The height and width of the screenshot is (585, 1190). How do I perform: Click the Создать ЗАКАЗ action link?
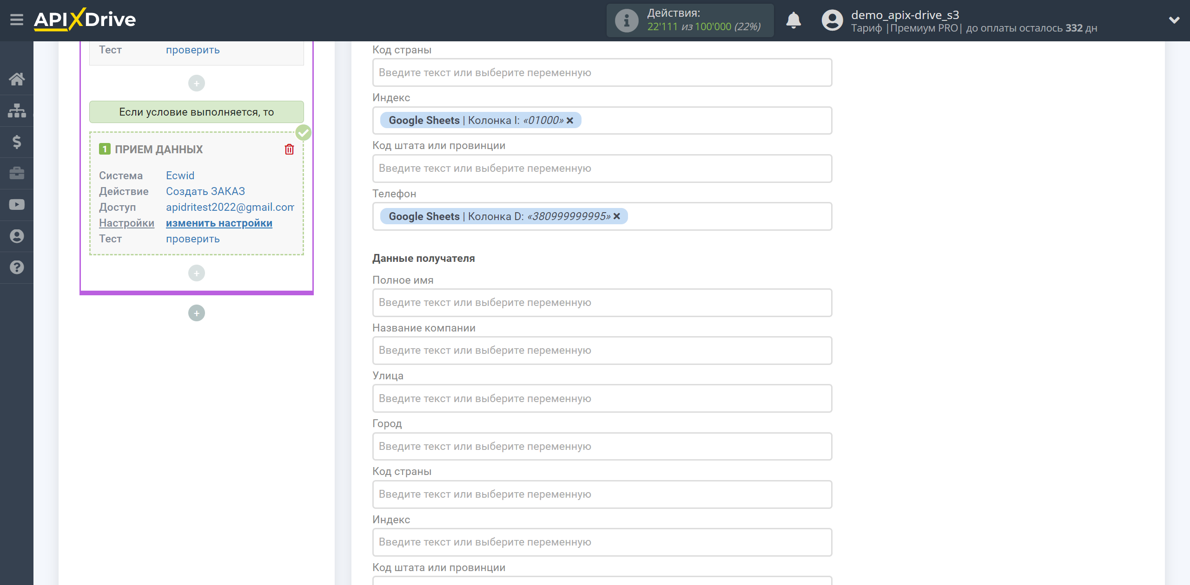[205, 191]
